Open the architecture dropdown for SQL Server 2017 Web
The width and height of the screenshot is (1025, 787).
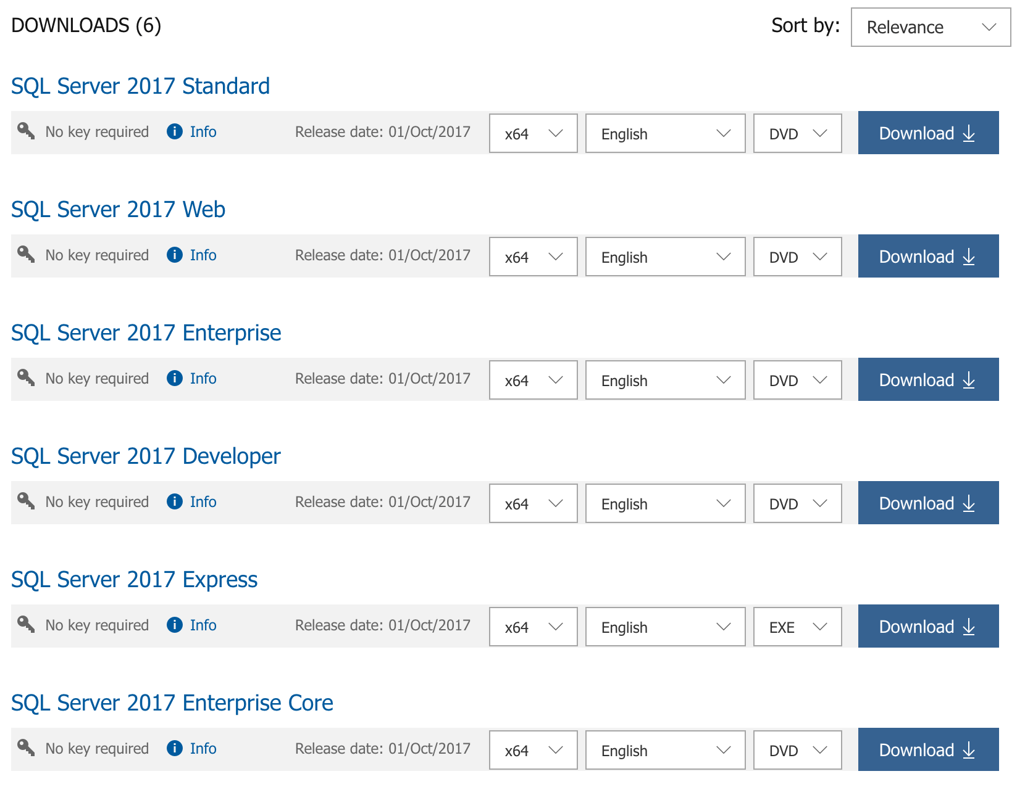click(532, 257)
